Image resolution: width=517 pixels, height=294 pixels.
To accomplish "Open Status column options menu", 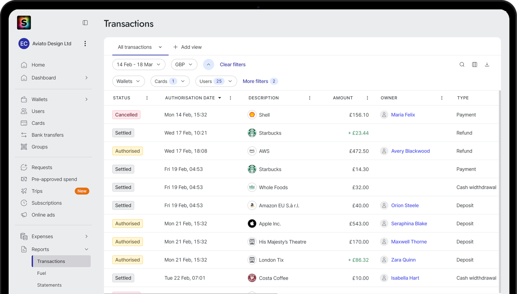I will click(147, 98).
